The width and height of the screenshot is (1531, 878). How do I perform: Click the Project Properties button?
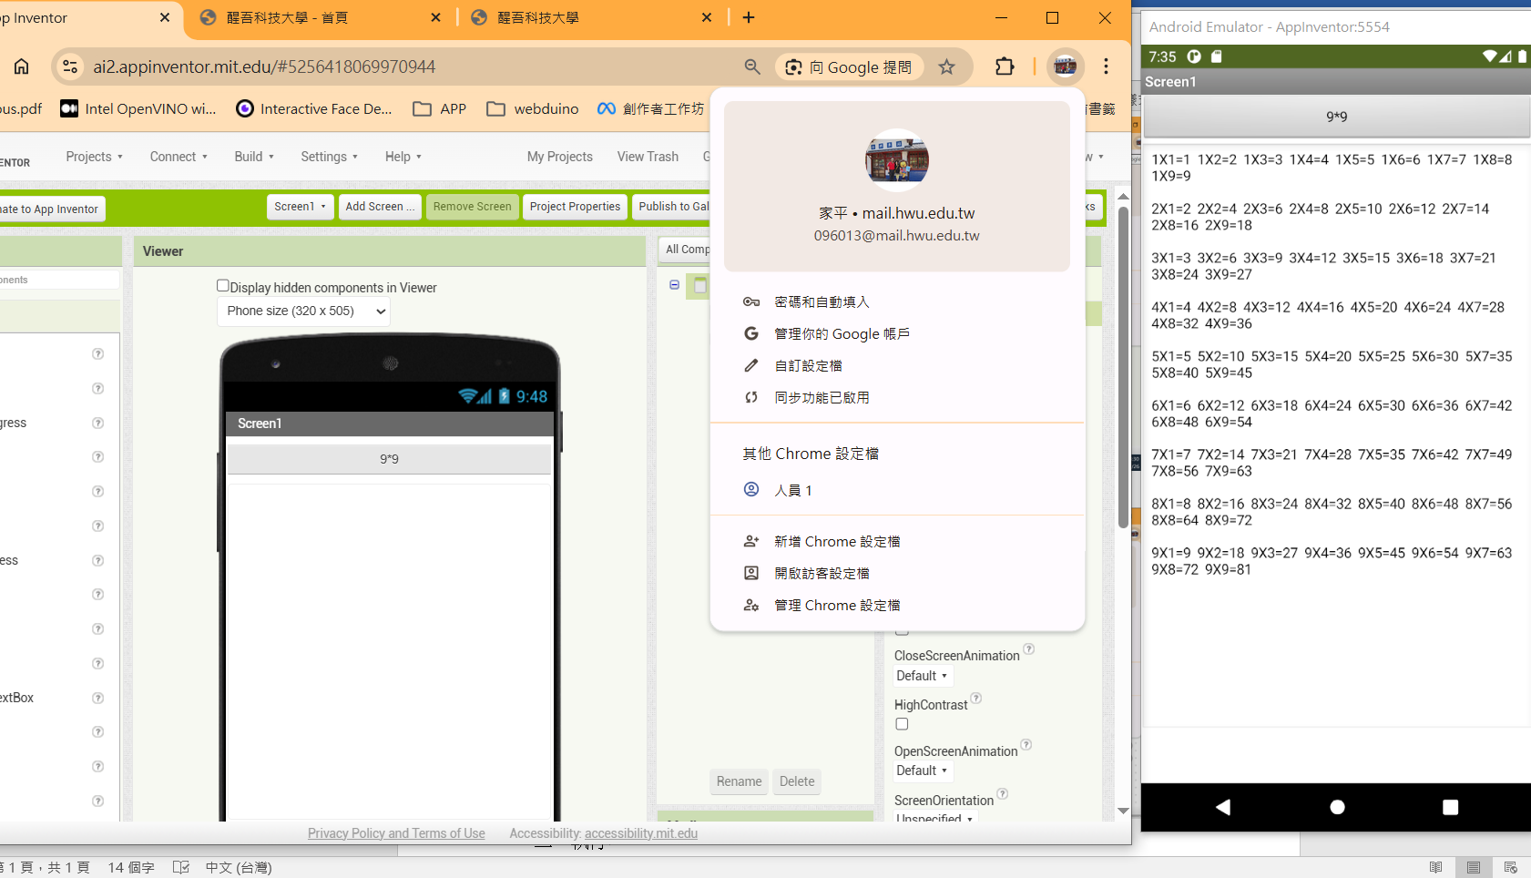click(575, 208)
